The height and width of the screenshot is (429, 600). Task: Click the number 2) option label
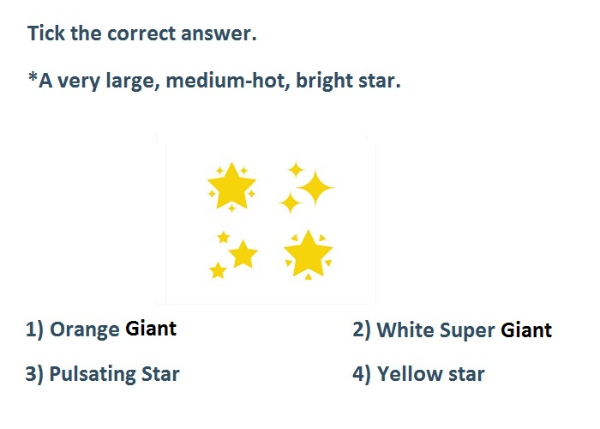click(x=362, y=330)
